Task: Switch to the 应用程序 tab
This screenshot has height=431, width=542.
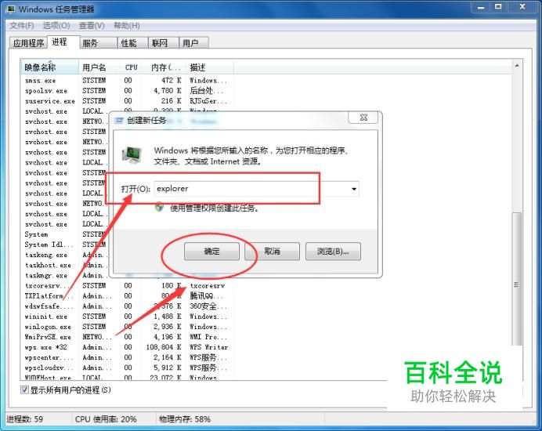Action: (28, 43)
